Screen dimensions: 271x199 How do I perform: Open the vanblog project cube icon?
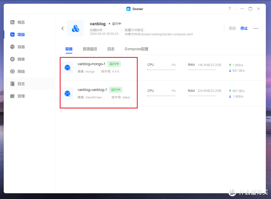coord(75,28)
